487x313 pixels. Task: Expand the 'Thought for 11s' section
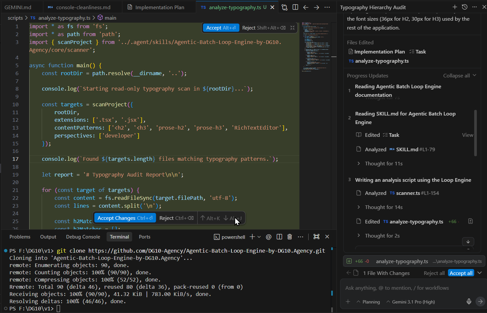click(383, 164)
